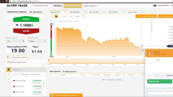
Task: Set chart timeframe to 1 час.
Action: click(x=71, y=16)
